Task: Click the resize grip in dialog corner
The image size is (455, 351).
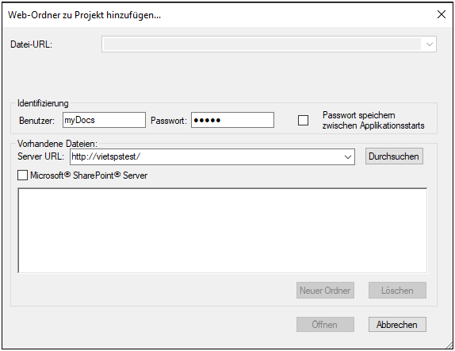Action: (x=449, y=345)
